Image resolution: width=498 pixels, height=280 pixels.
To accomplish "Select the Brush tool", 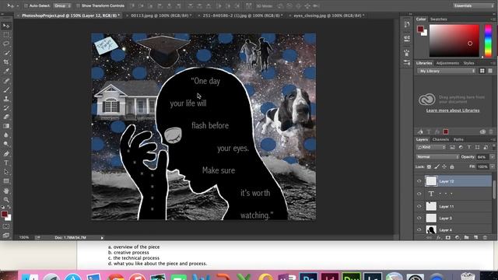I will click(6, 89).
